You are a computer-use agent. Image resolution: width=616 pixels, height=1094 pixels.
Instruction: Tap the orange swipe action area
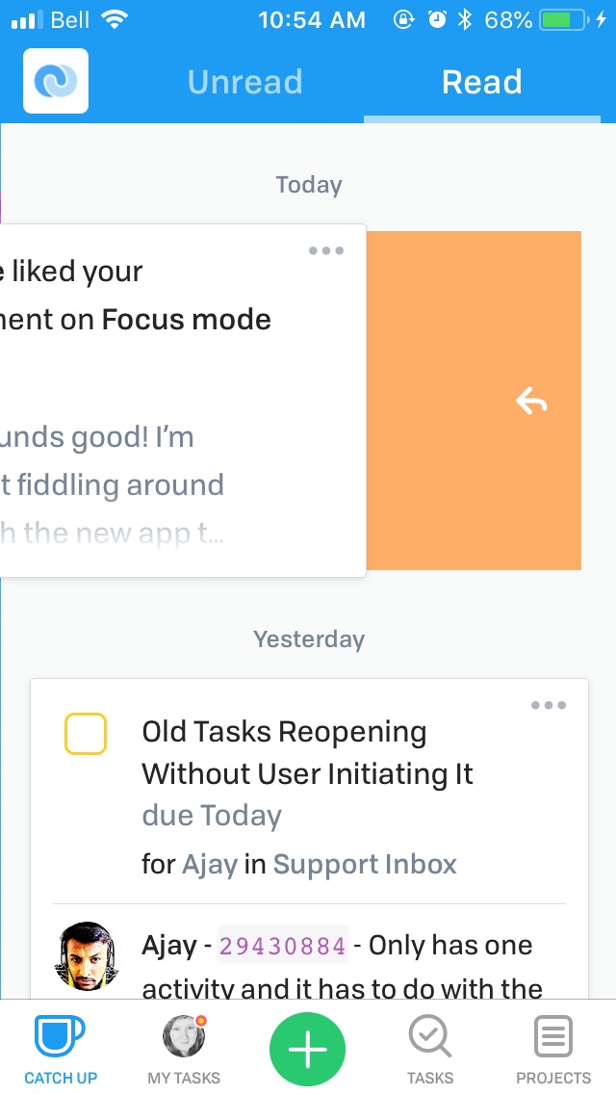tap(474, 401)
